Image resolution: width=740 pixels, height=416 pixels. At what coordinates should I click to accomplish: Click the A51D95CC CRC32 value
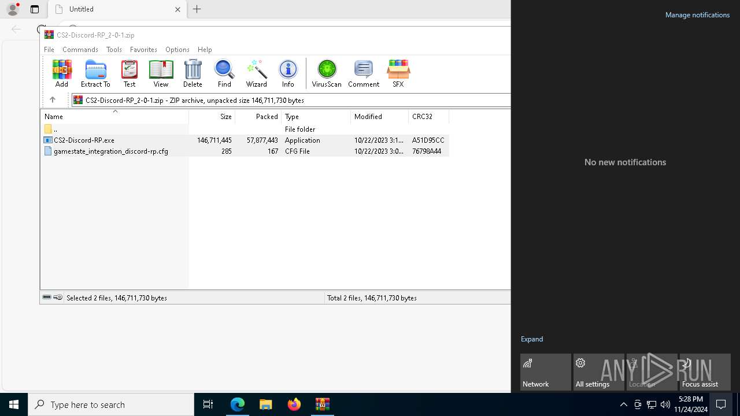[428, 140]
